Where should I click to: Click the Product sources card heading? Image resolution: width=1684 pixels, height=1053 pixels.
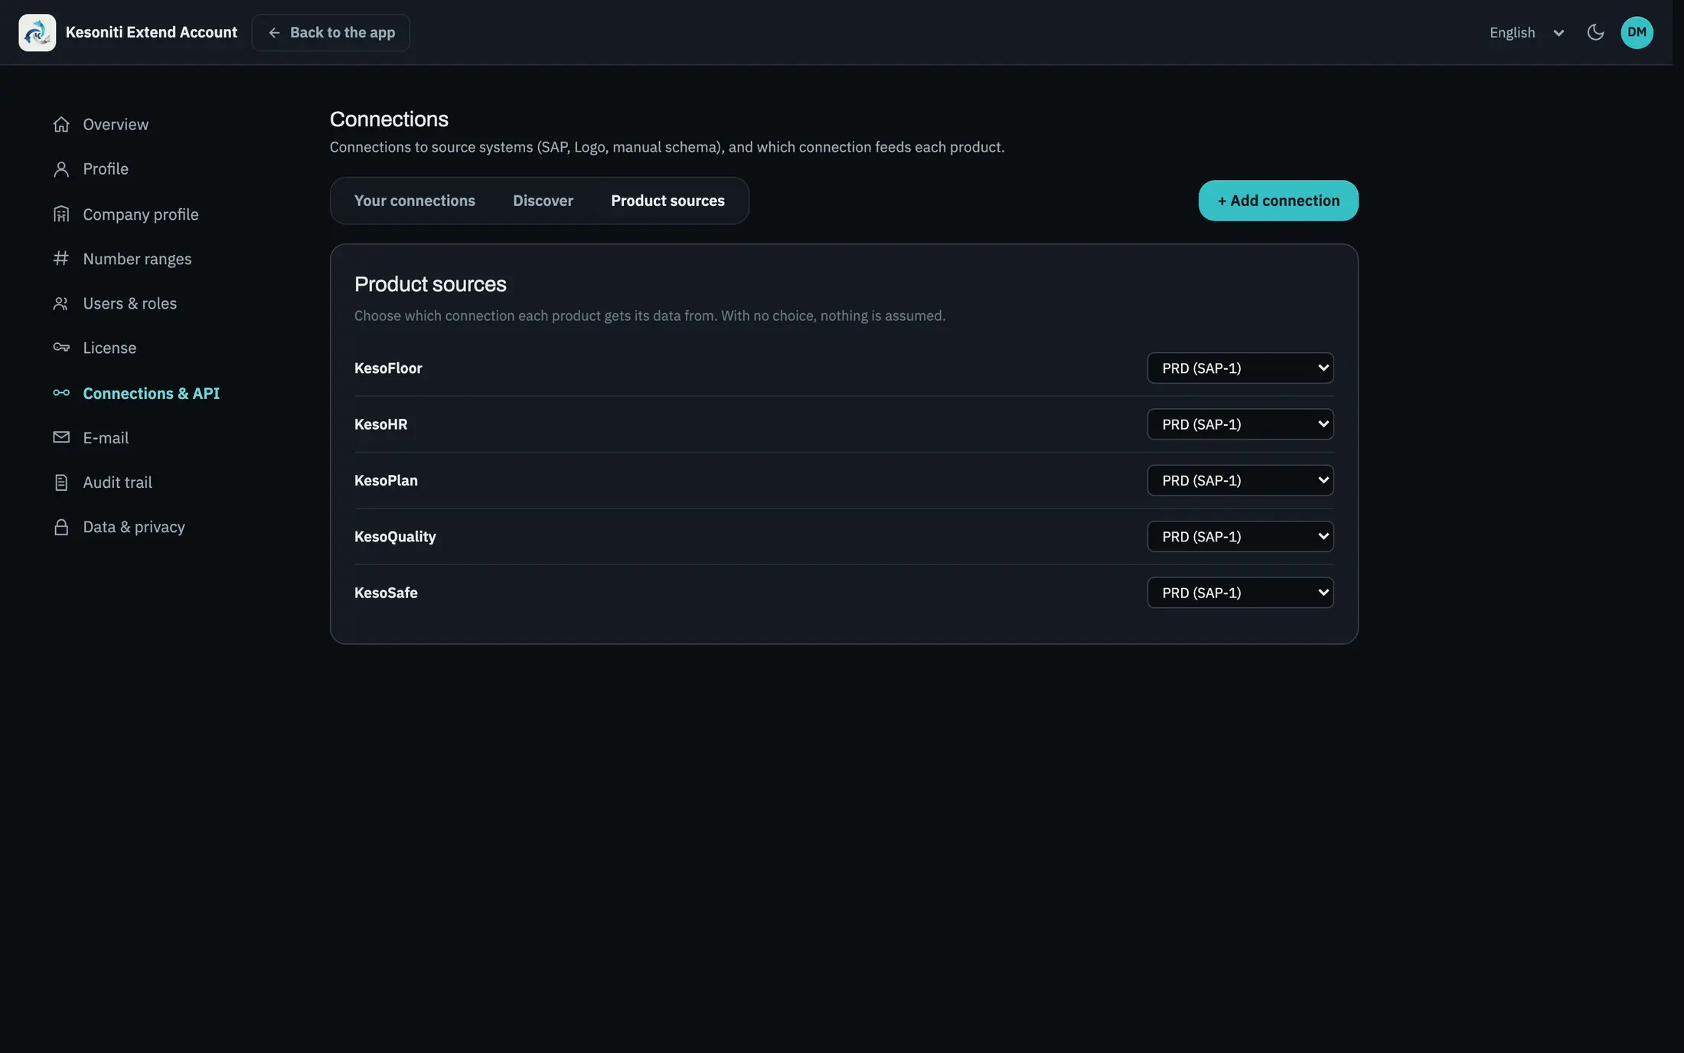point(430,284)
